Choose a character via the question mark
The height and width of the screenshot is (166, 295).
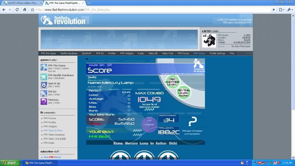[x=192, y=122]
